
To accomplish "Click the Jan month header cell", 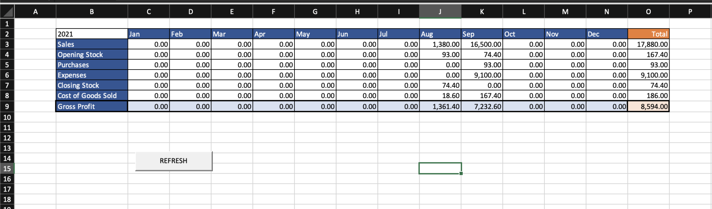I will tap(148, 34).
